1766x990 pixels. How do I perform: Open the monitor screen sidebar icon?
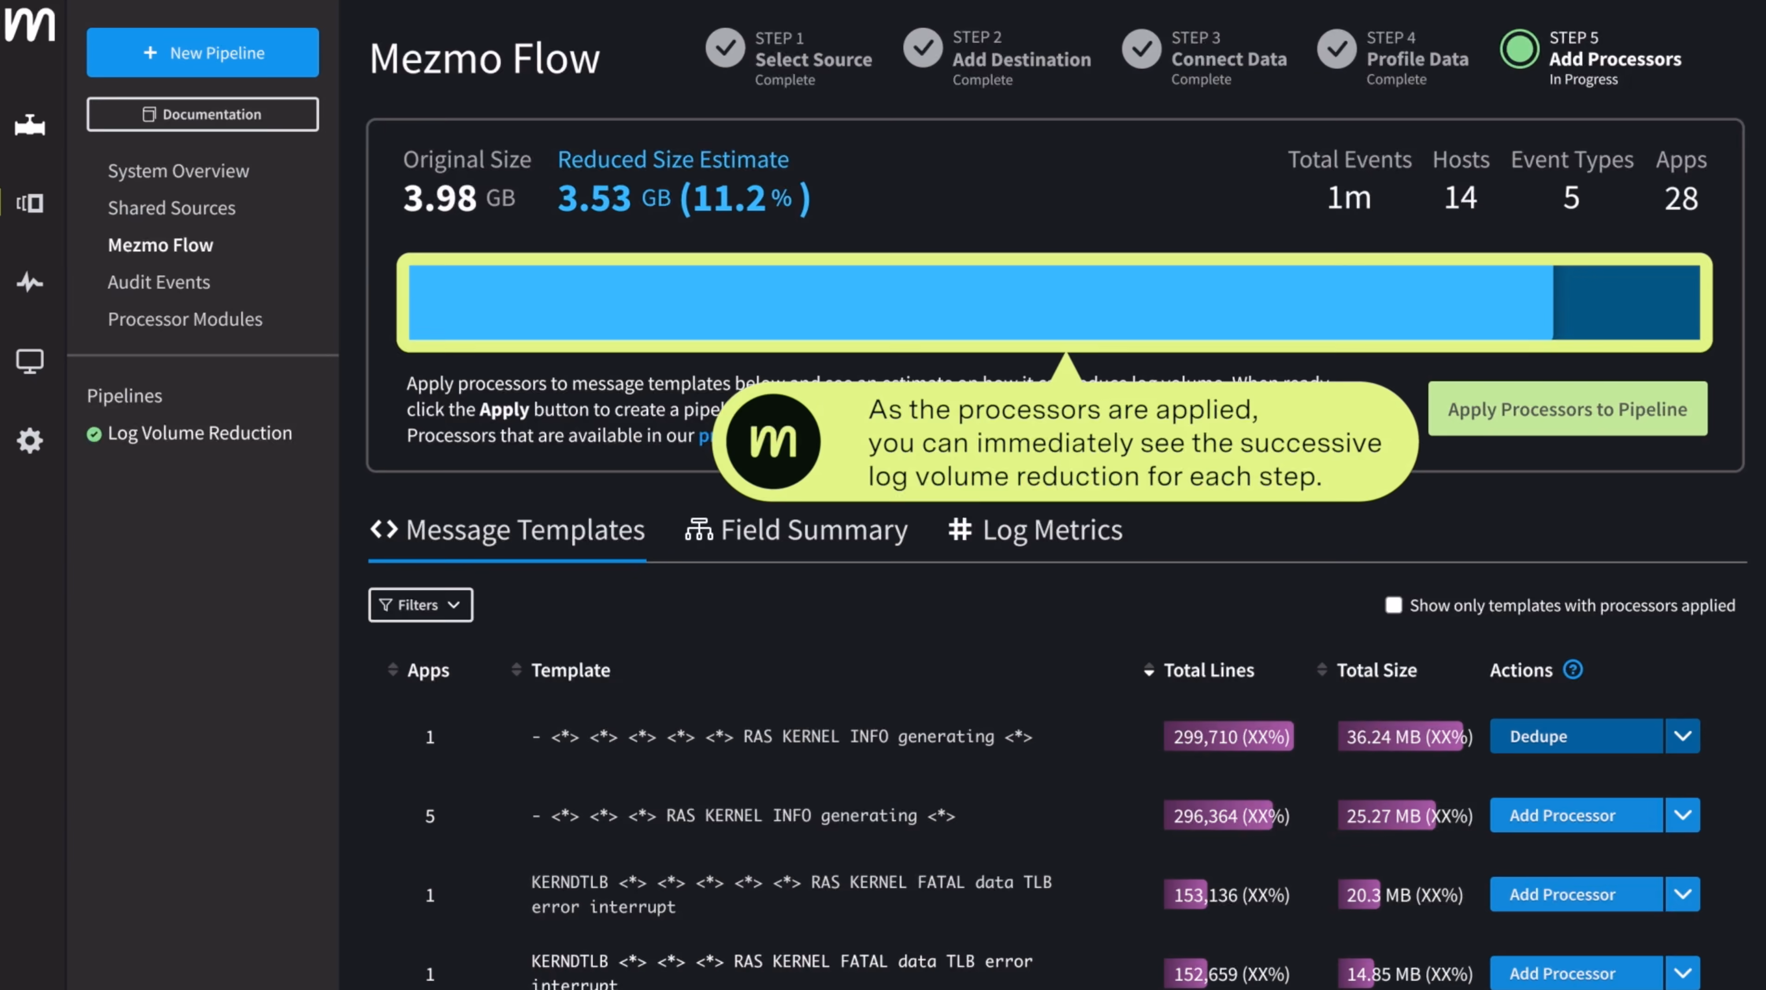click(30, 360)
